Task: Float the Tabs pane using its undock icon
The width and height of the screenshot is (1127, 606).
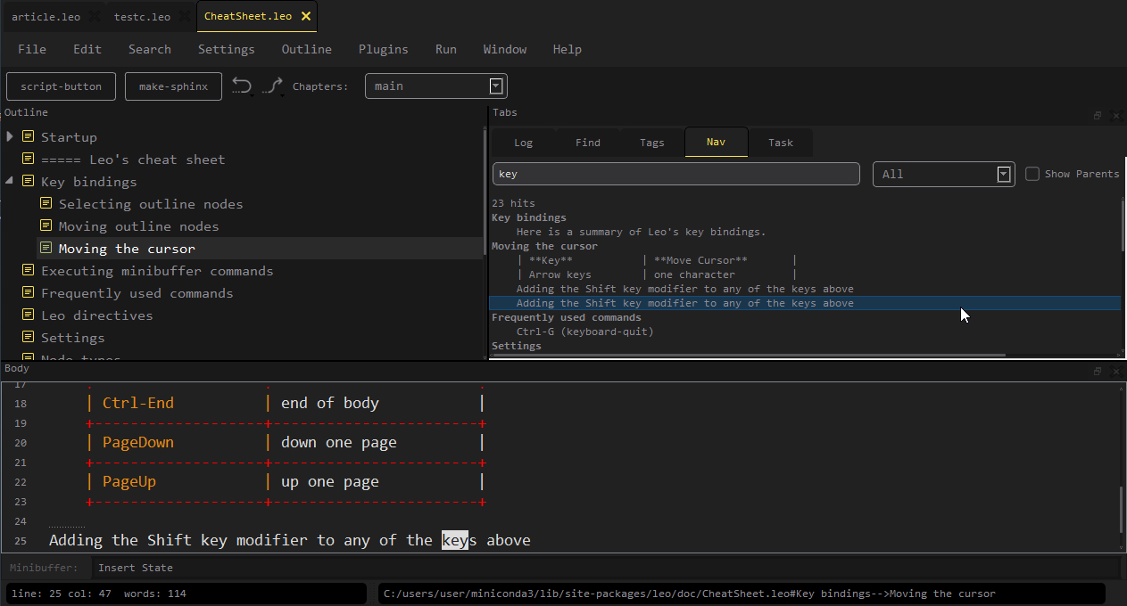Action: pos(1098,115)
